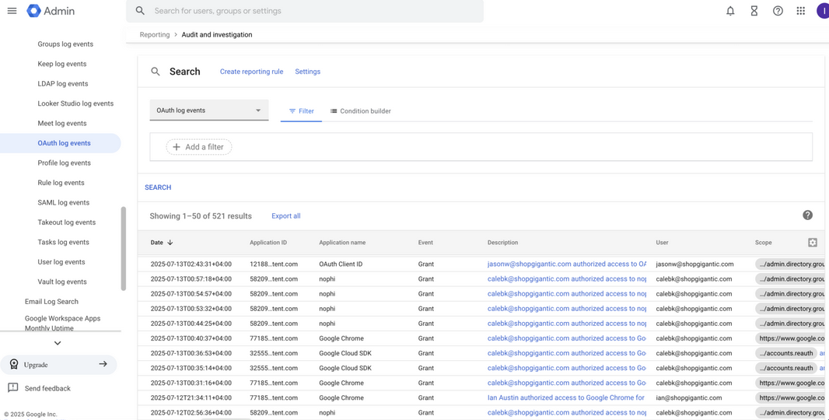Select User log events in sidebar
This screenshot has width=829, height=420.
61,262
